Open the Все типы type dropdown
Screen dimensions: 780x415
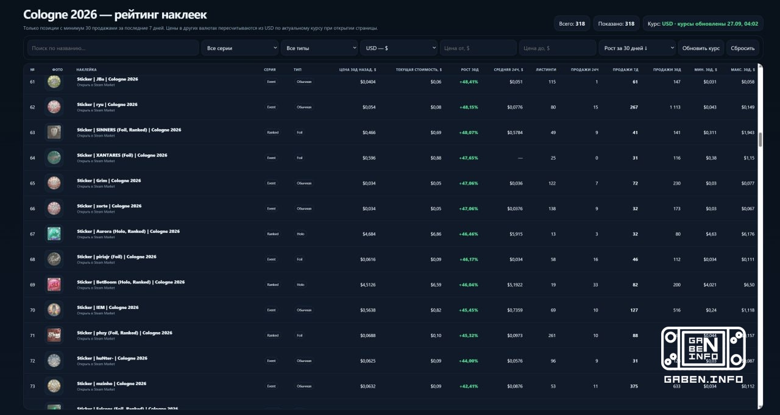click(x=319, y=48)
